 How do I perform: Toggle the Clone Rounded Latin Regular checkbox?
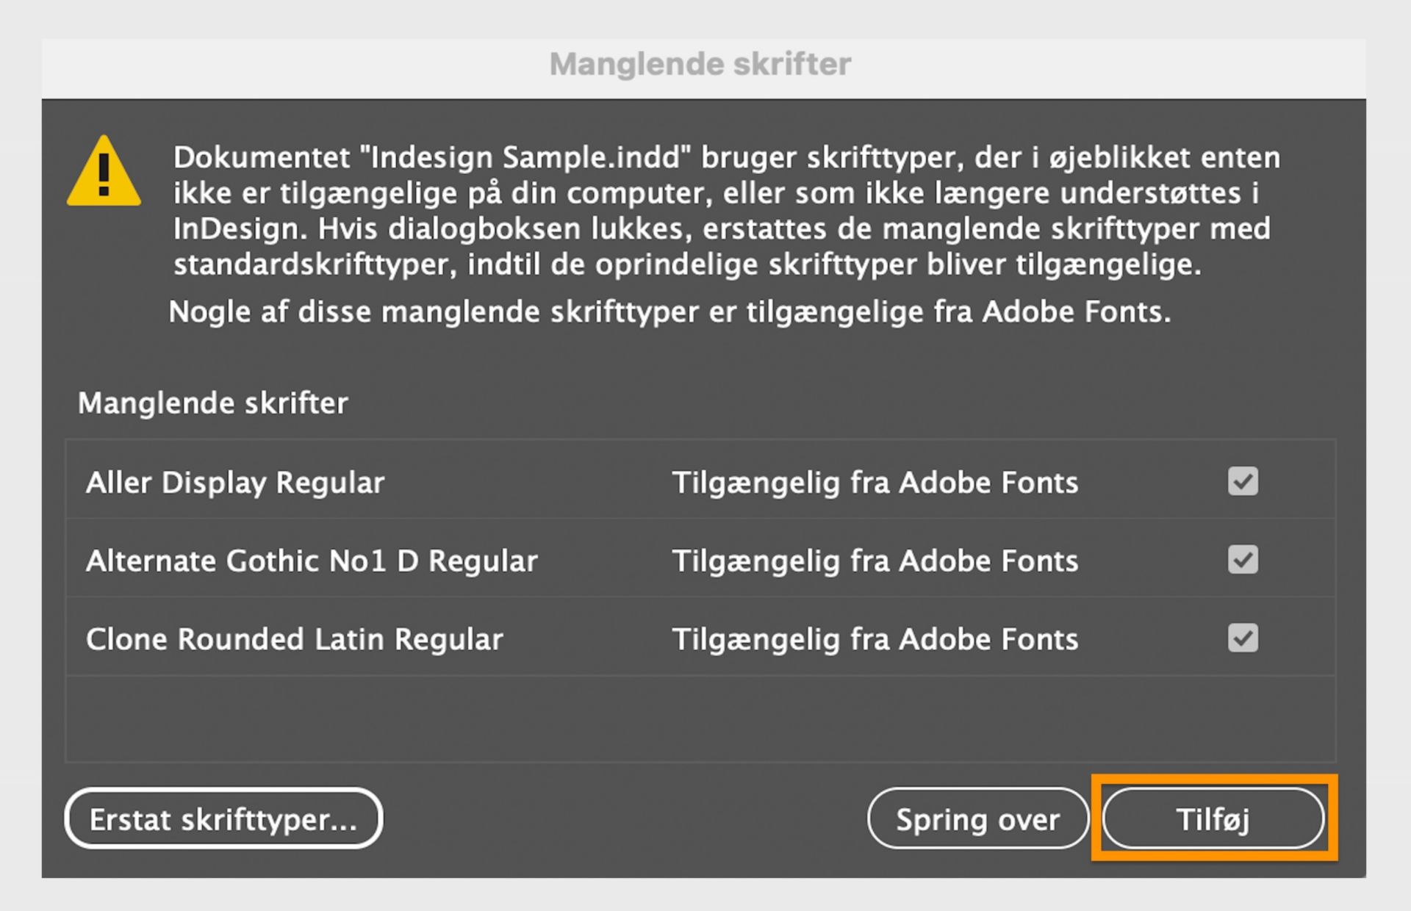click(x=1242, y=638)
